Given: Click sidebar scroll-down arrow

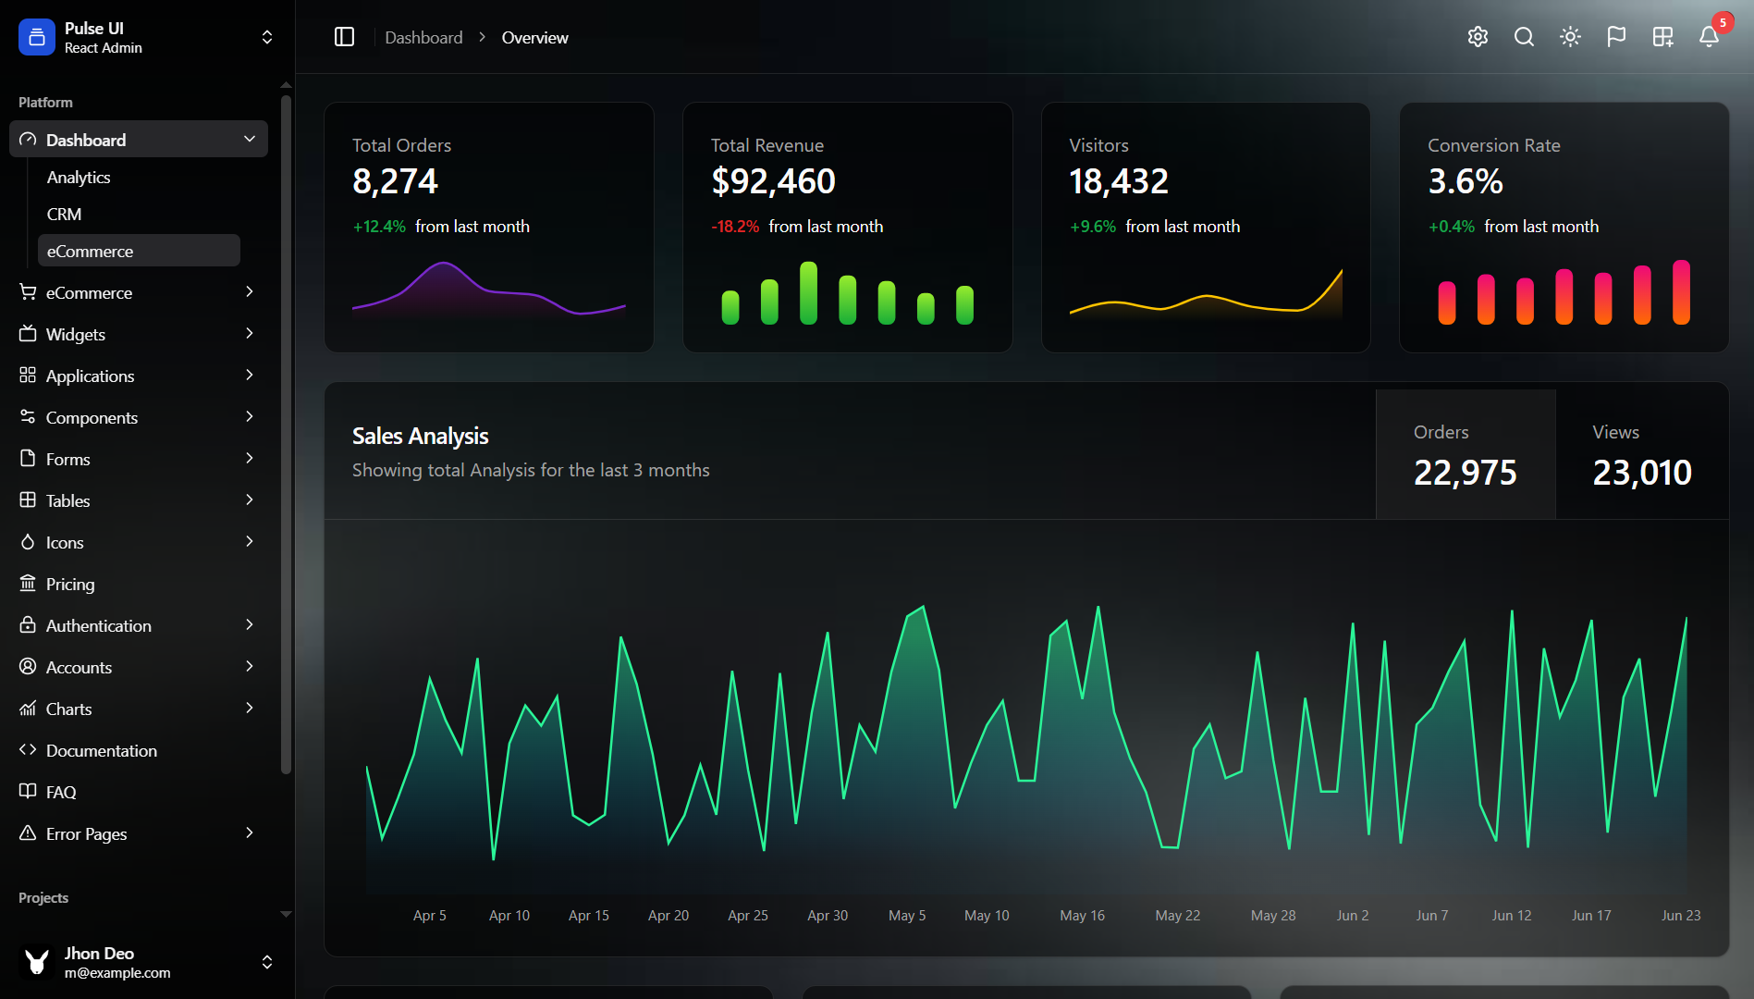Looking at the screenshot, I should pyautogui.click(x=286, y=914).
